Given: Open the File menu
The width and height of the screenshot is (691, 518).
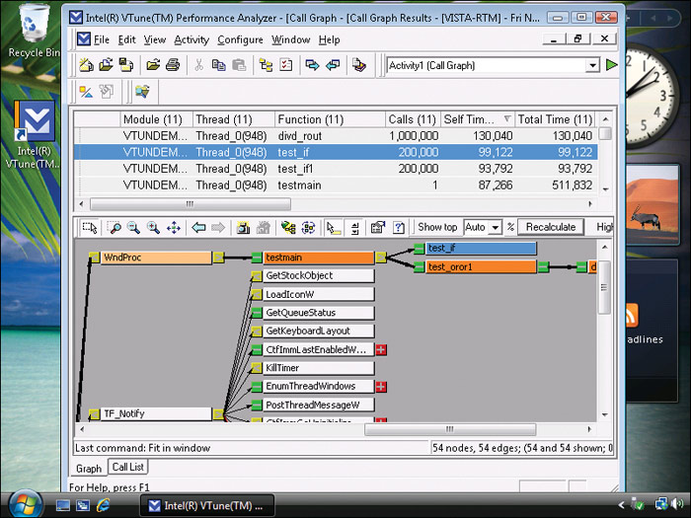Looking at the screenshot, I should coord(102,39).
